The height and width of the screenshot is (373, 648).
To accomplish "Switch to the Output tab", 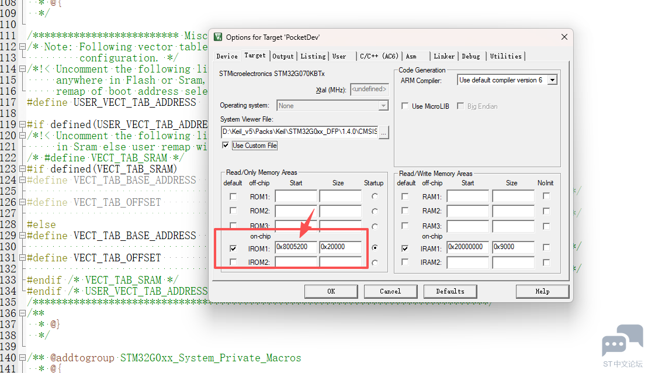I will click(283, 56).
